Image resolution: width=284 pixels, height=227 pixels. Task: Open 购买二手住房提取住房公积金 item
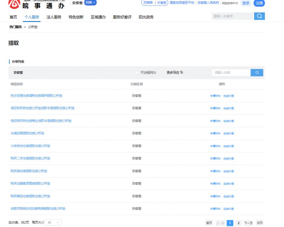[x=30, y=159]
